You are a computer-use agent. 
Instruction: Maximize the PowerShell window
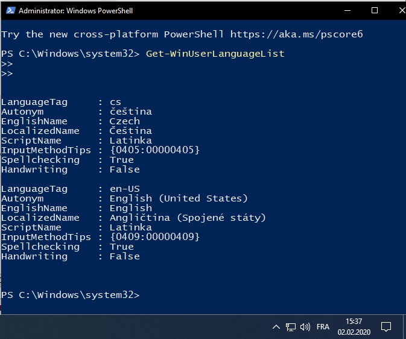pos(375,10)
